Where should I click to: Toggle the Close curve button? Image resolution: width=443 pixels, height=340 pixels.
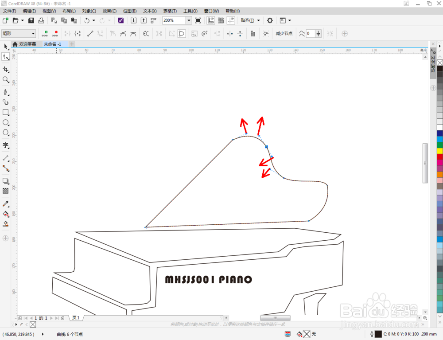182,34
